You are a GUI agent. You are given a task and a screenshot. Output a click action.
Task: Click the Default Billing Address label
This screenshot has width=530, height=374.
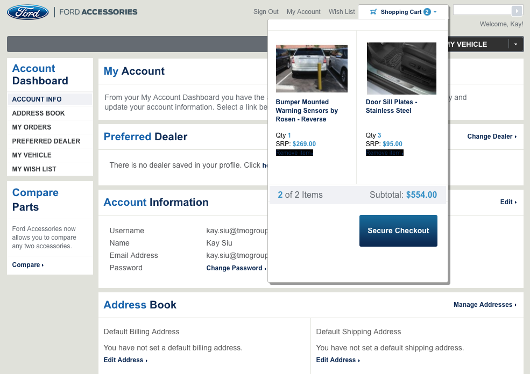tap(142, 332)
